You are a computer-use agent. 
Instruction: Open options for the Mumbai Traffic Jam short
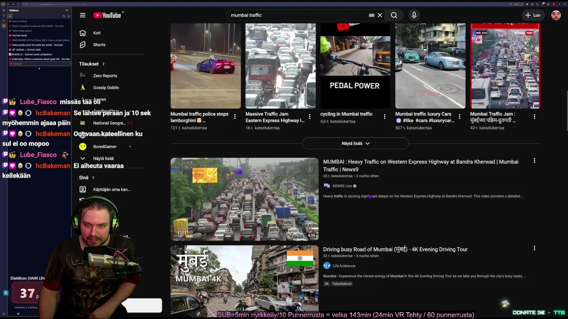pyautogui.click(x=534, y=117)
